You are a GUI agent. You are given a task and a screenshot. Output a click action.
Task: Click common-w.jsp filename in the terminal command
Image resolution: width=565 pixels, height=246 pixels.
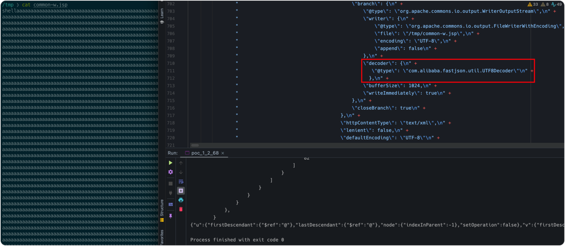click(x=50, y=5)
